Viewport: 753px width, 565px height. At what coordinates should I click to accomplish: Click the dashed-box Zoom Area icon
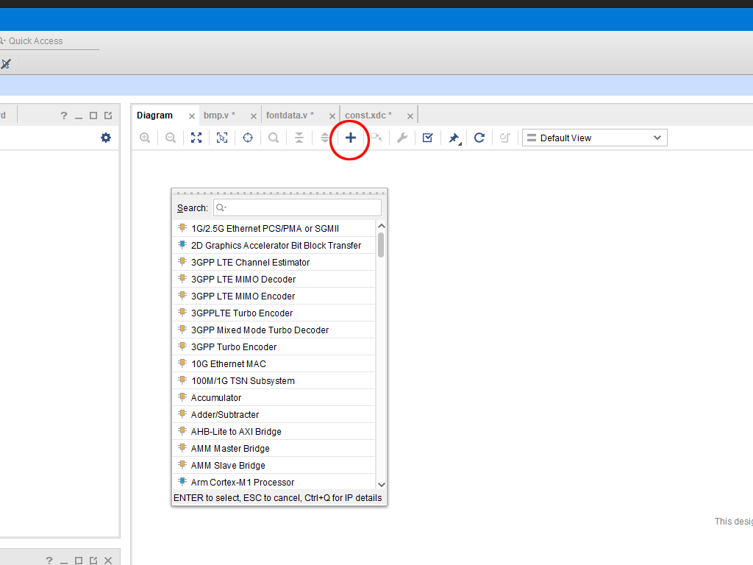pos(222,138)
